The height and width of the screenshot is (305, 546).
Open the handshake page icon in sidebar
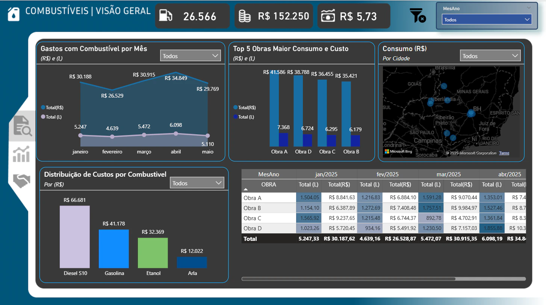point(22,180)
